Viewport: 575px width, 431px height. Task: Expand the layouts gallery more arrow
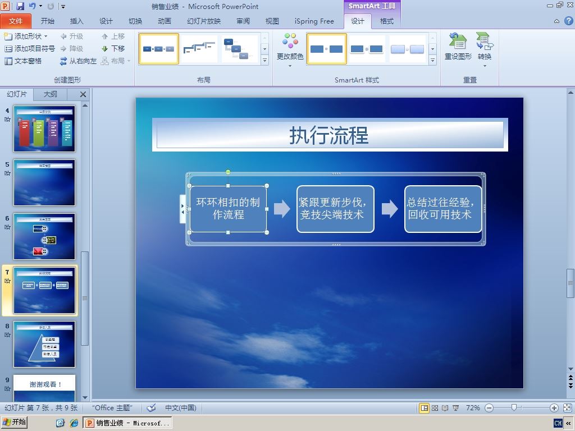pyautogui.click(x=265, y=61)
